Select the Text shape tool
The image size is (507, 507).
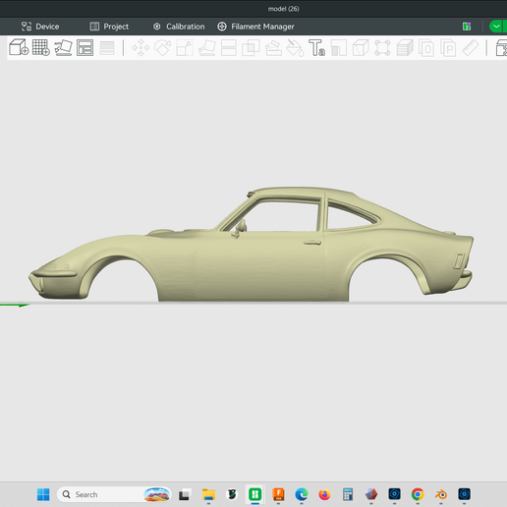point(316,48)
